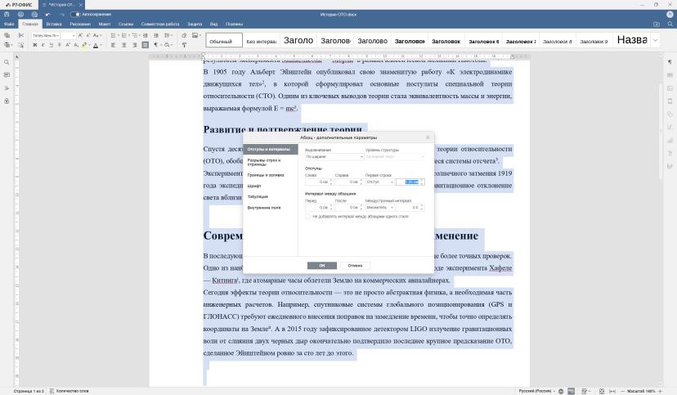Click the first line indent value field

[x=410, y=182]
